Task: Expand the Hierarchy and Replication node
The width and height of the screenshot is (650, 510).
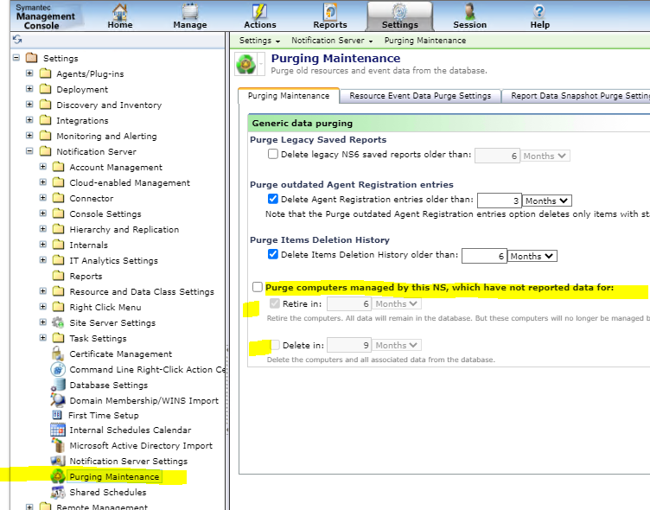Action: pyautogui.click(x=42, y=229)
